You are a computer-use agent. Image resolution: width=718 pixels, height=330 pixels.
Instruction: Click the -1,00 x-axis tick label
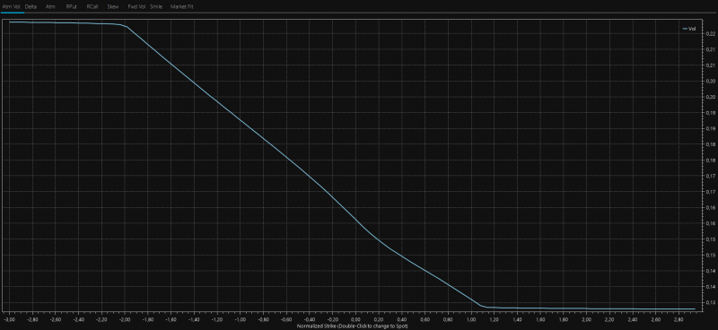pos(240,319)
